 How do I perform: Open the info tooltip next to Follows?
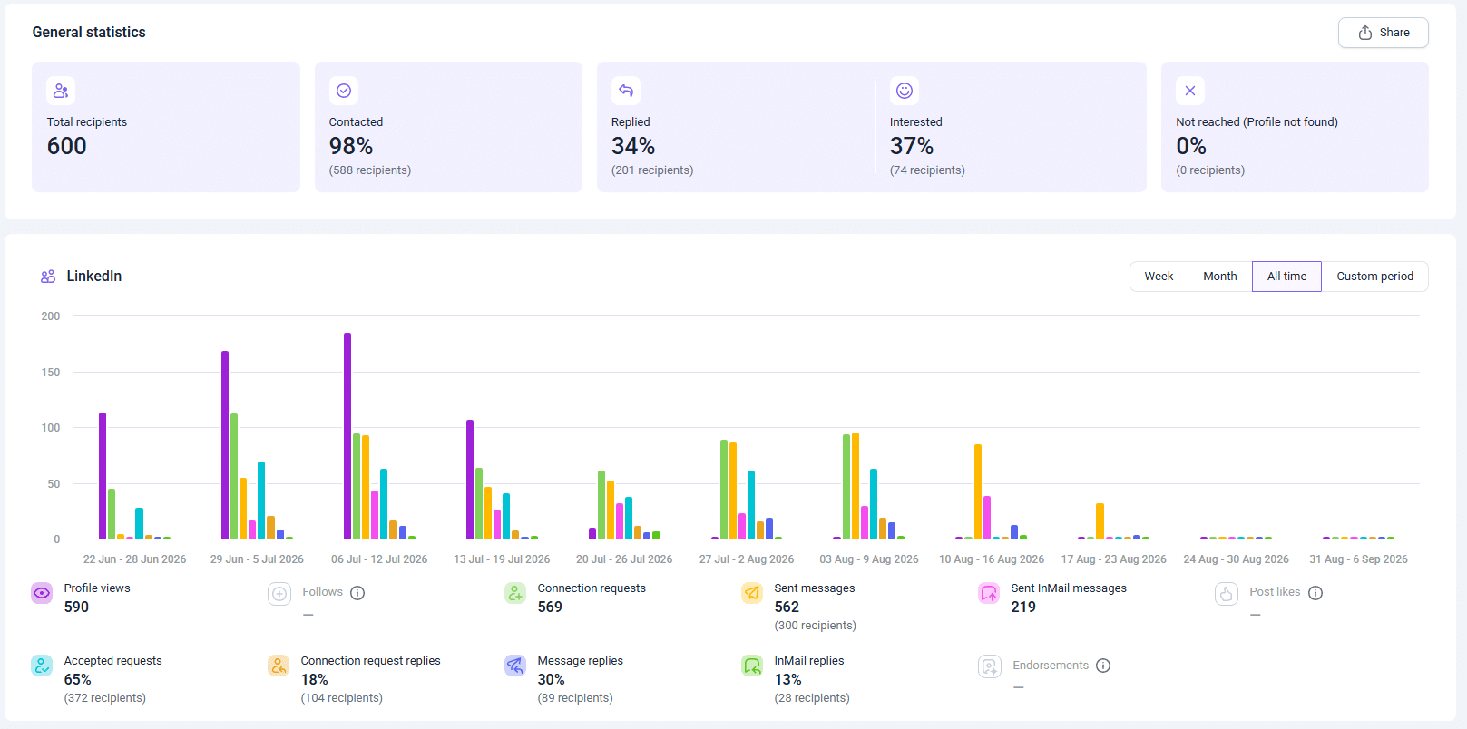[357, 593]
